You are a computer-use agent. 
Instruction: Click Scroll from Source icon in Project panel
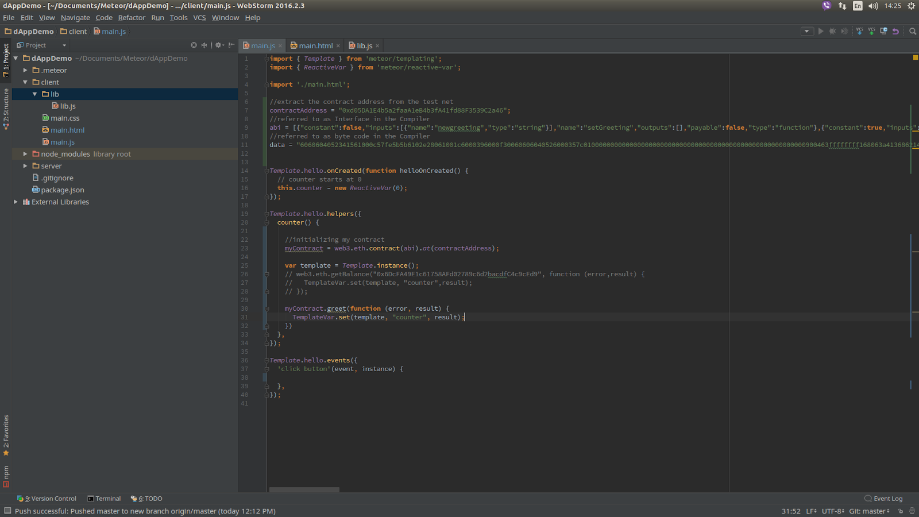[x=194, y=45]
